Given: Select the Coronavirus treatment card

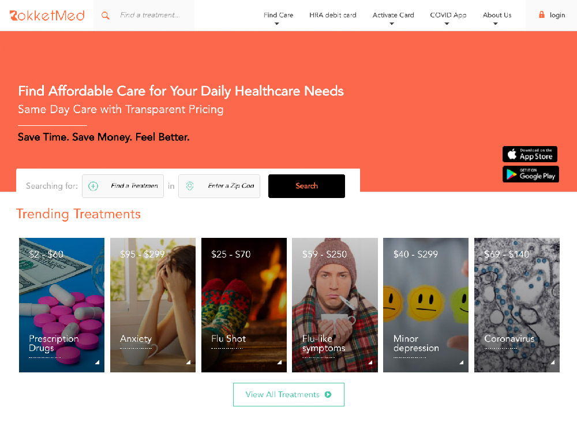Looking at the screenshot, I should point(516,305).
